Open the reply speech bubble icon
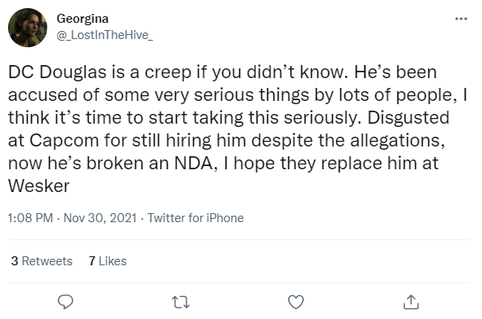 [x=65, y=302]
